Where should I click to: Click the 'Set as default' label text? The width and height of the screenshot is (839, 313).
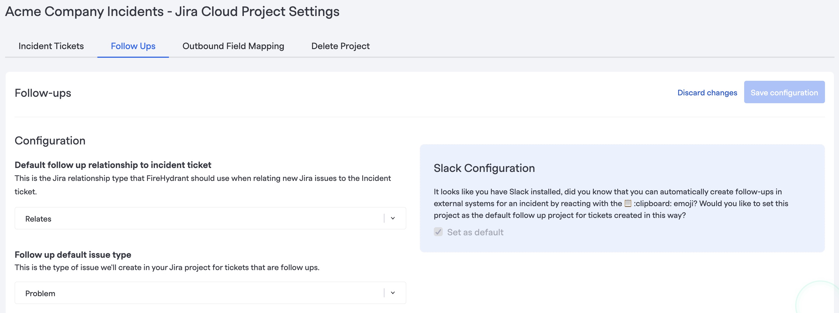click(475, 232)
